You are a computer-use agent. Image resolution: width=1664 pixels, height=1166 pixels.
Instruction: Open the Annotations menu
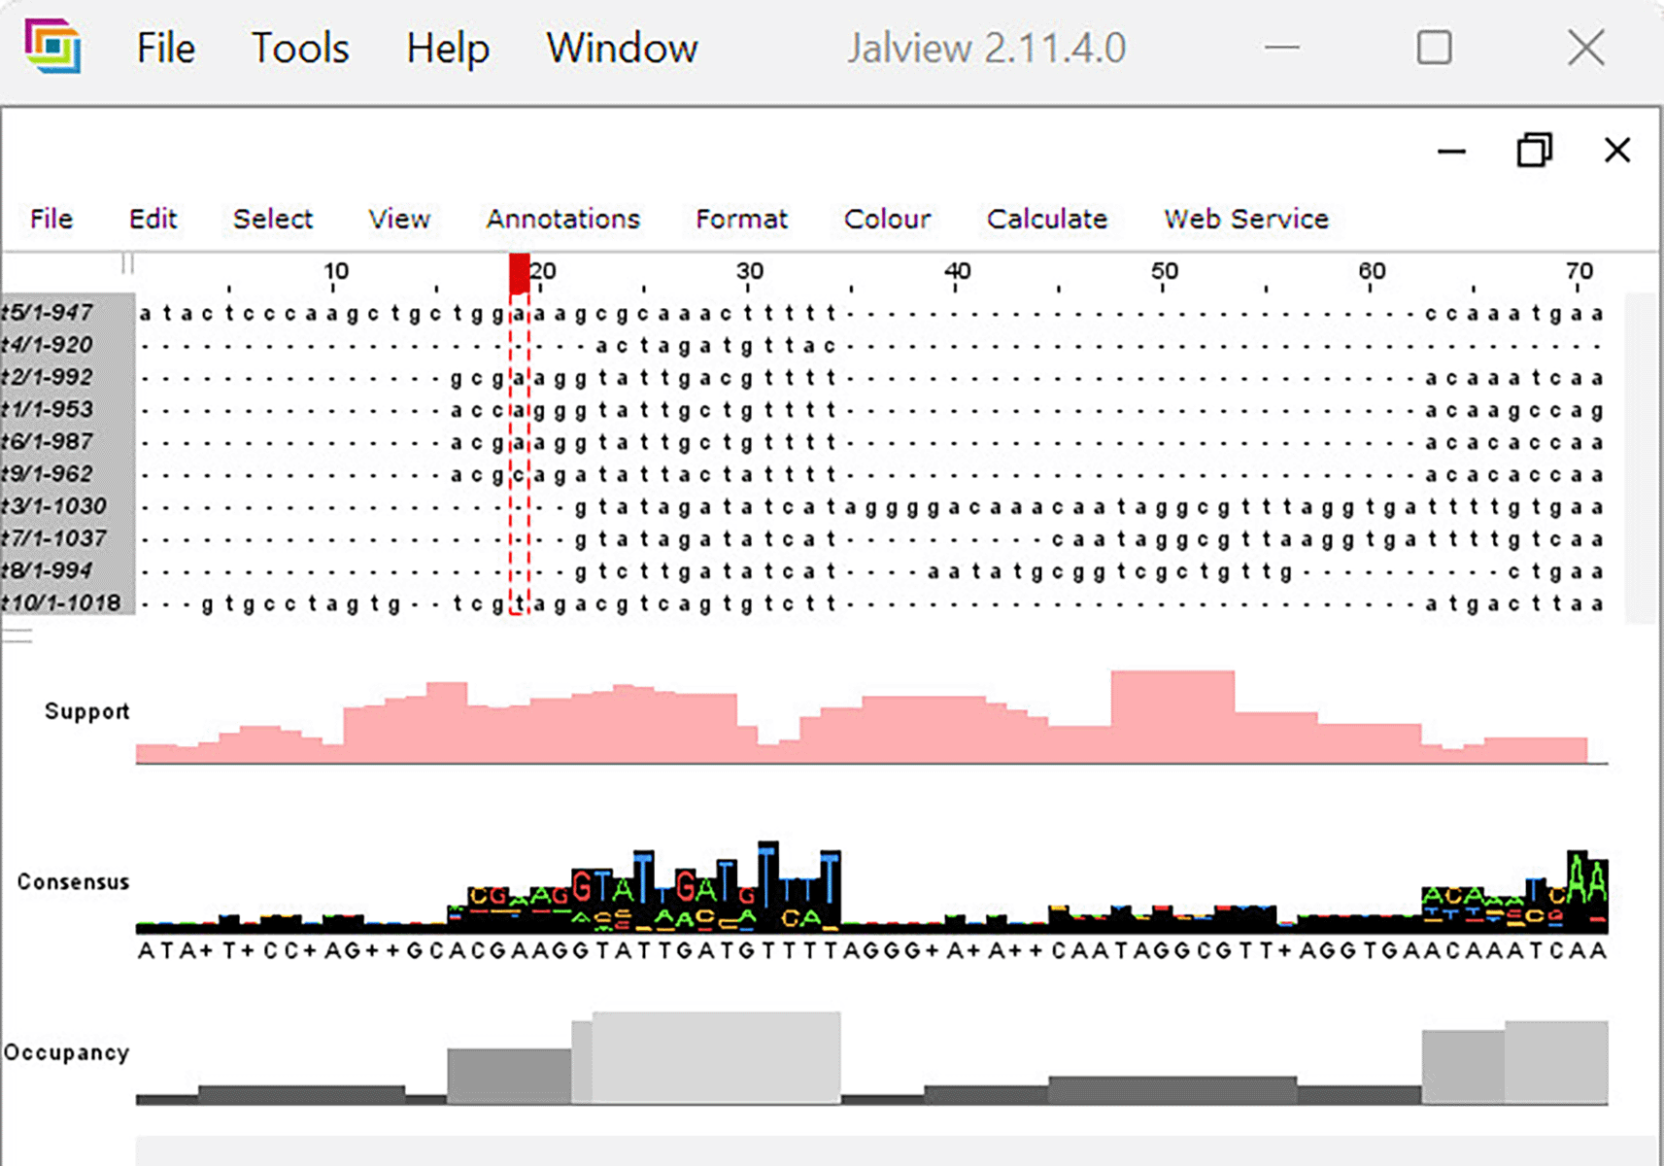tap(563, 219)
